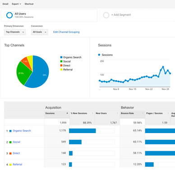Click the 59.98% bounce rate total
Image resolution: width=175 pixels, height=175 pixels.
point(138,123)
